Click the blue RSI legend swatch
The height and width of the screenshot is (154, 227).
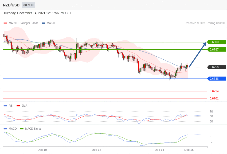pos(5,106)
